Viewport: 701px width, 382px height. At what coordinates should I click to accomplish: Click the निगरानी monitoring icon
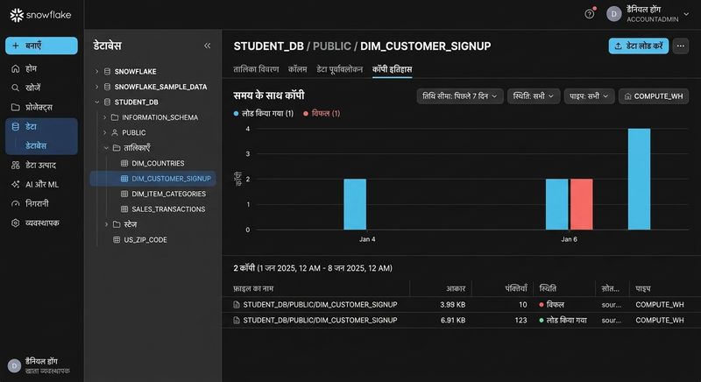tap(15, 204)
